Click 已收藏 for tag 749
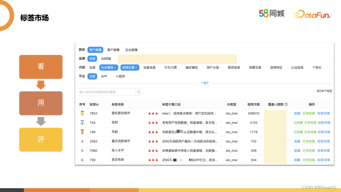This screenshot has width=341, height=192. pos(298,132)
